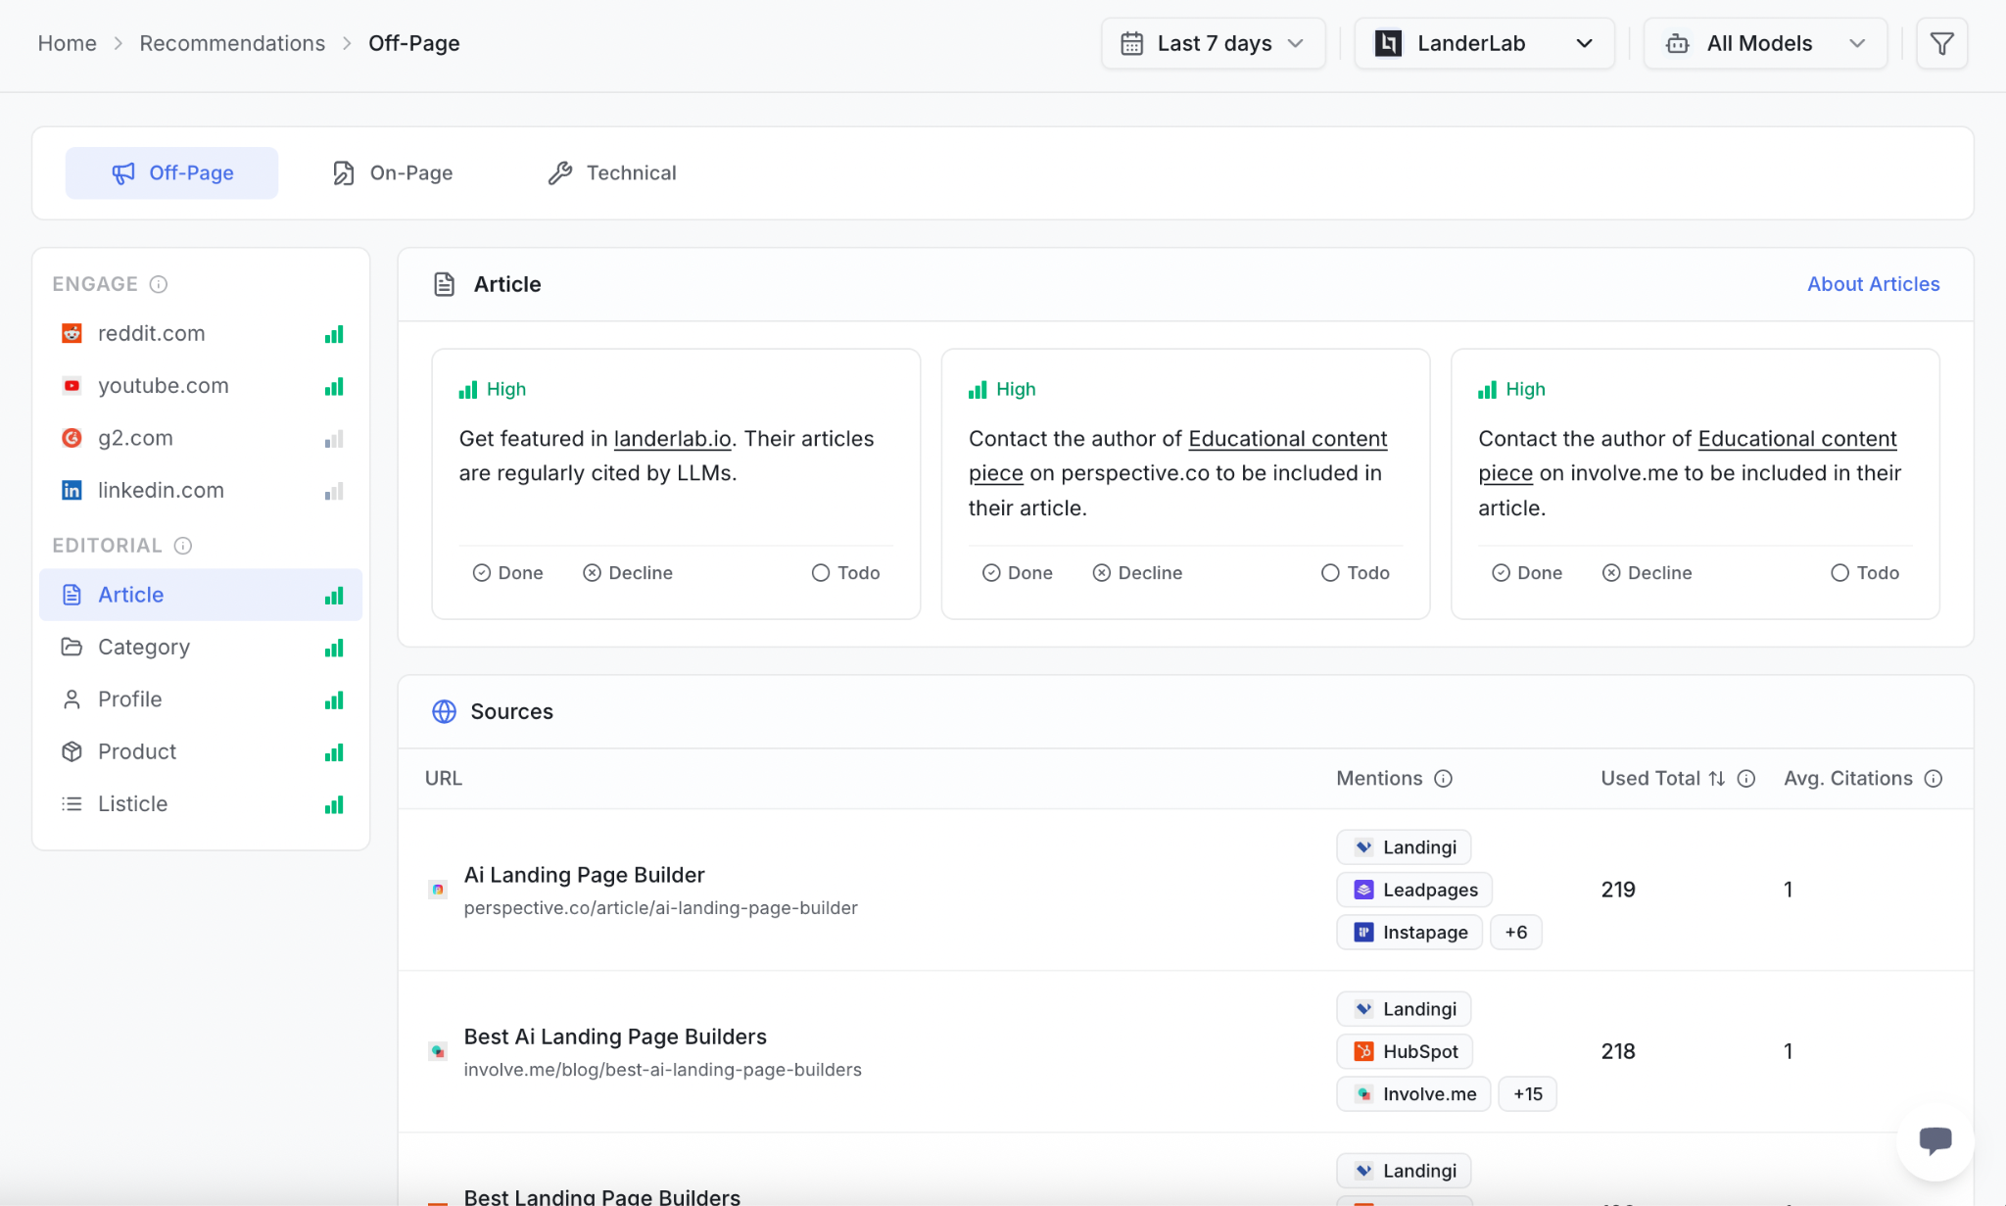Set landerlab.io recommendation to Todo
2006x1206 pixels.
click(846, 573)
